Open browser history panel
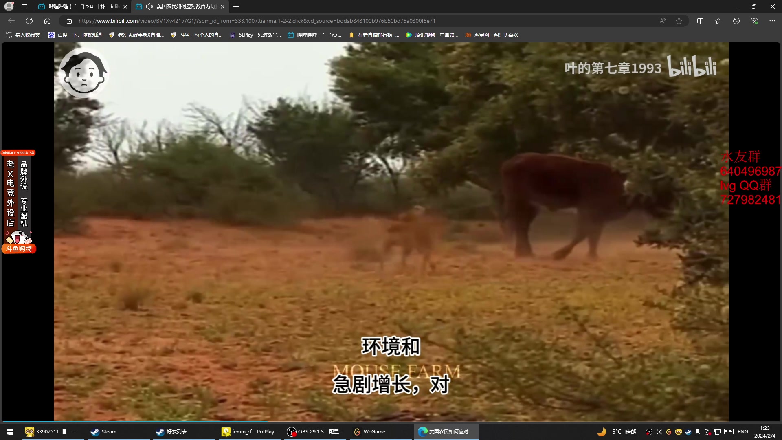 736,20
